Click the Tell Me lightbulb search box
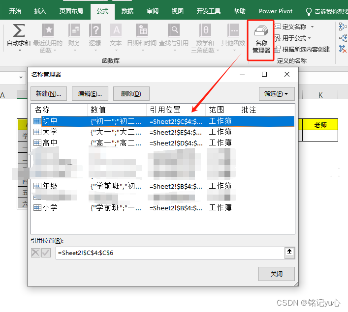 pyautogui.click(x=326, y=11)
